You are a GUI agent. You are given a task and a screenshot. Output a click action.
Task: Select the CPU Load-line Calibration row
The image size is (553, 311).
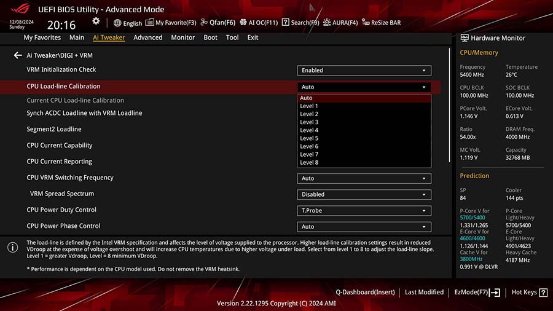(220, 87)
